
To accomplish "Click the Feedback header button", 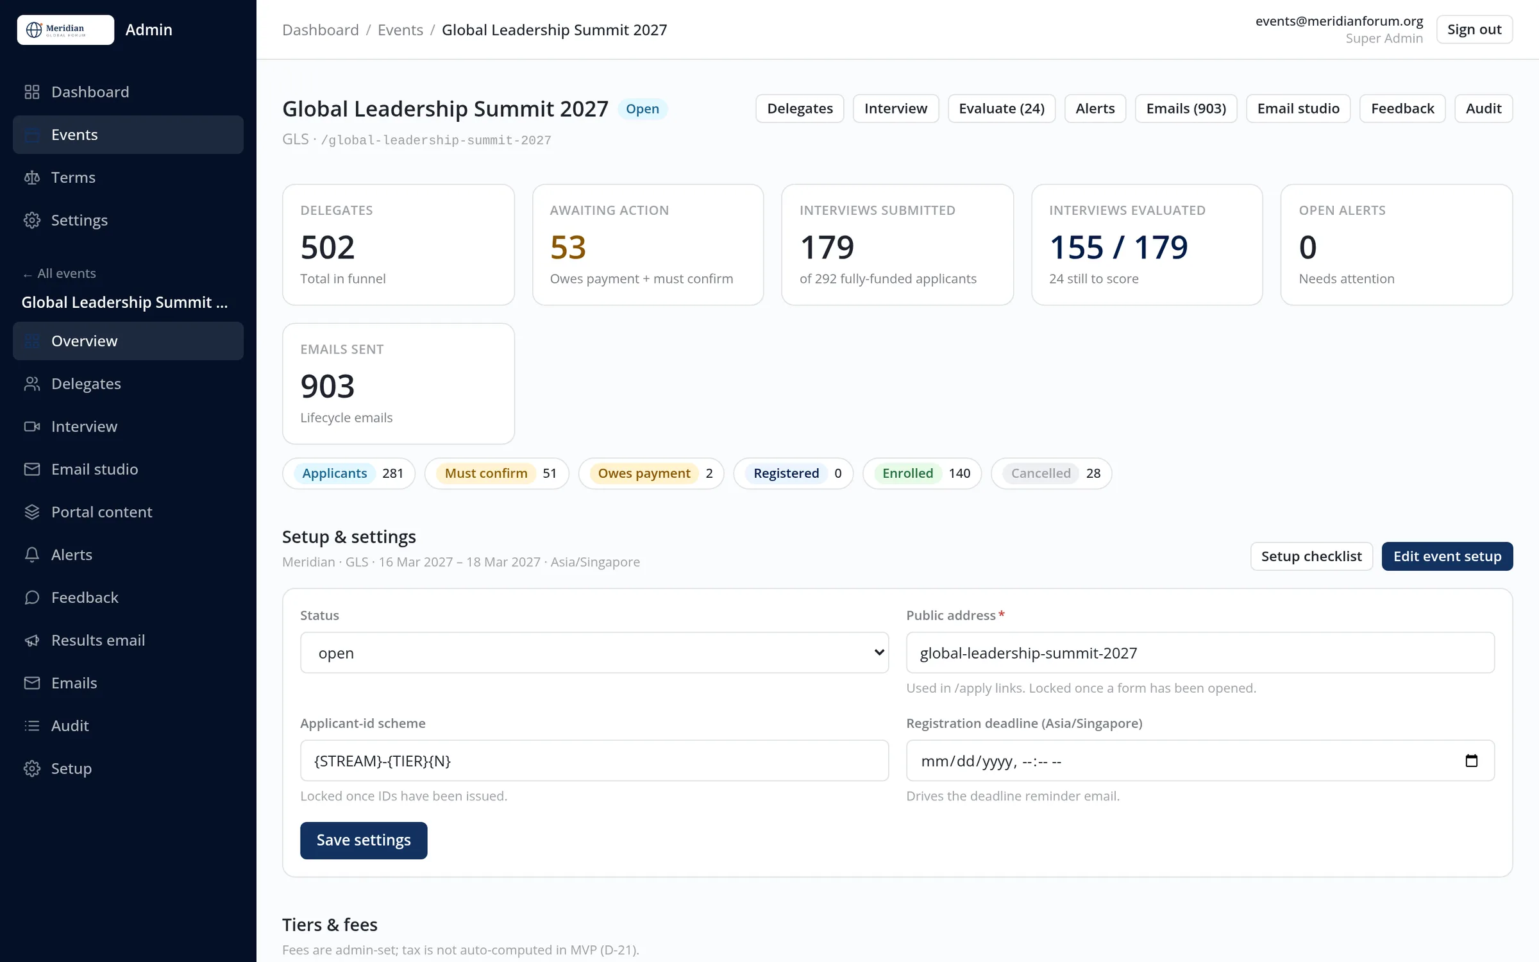I will 1402,108.
